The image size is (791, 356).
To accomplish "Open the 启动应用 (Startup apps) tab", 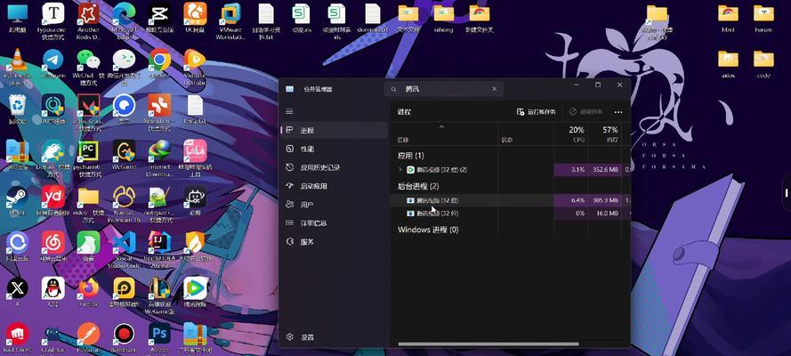I will (334, 186).
